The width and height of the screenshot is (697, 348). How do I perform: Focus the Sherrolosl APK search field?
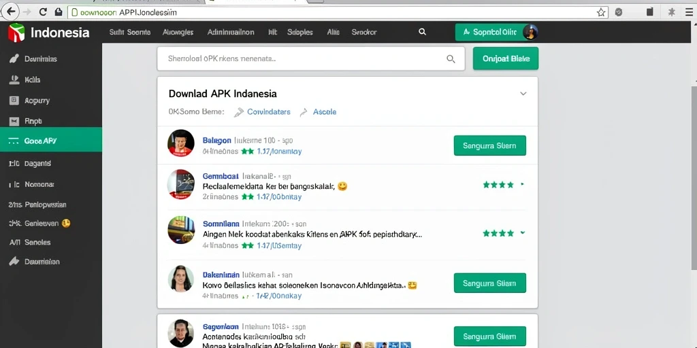pos(310,58)
